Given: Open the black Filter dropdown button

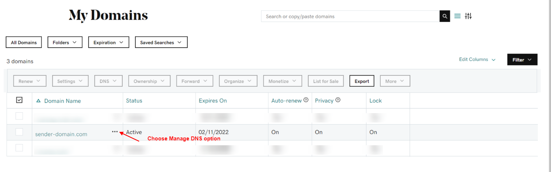Looking at the screenshot, I should tap(522, 60).
